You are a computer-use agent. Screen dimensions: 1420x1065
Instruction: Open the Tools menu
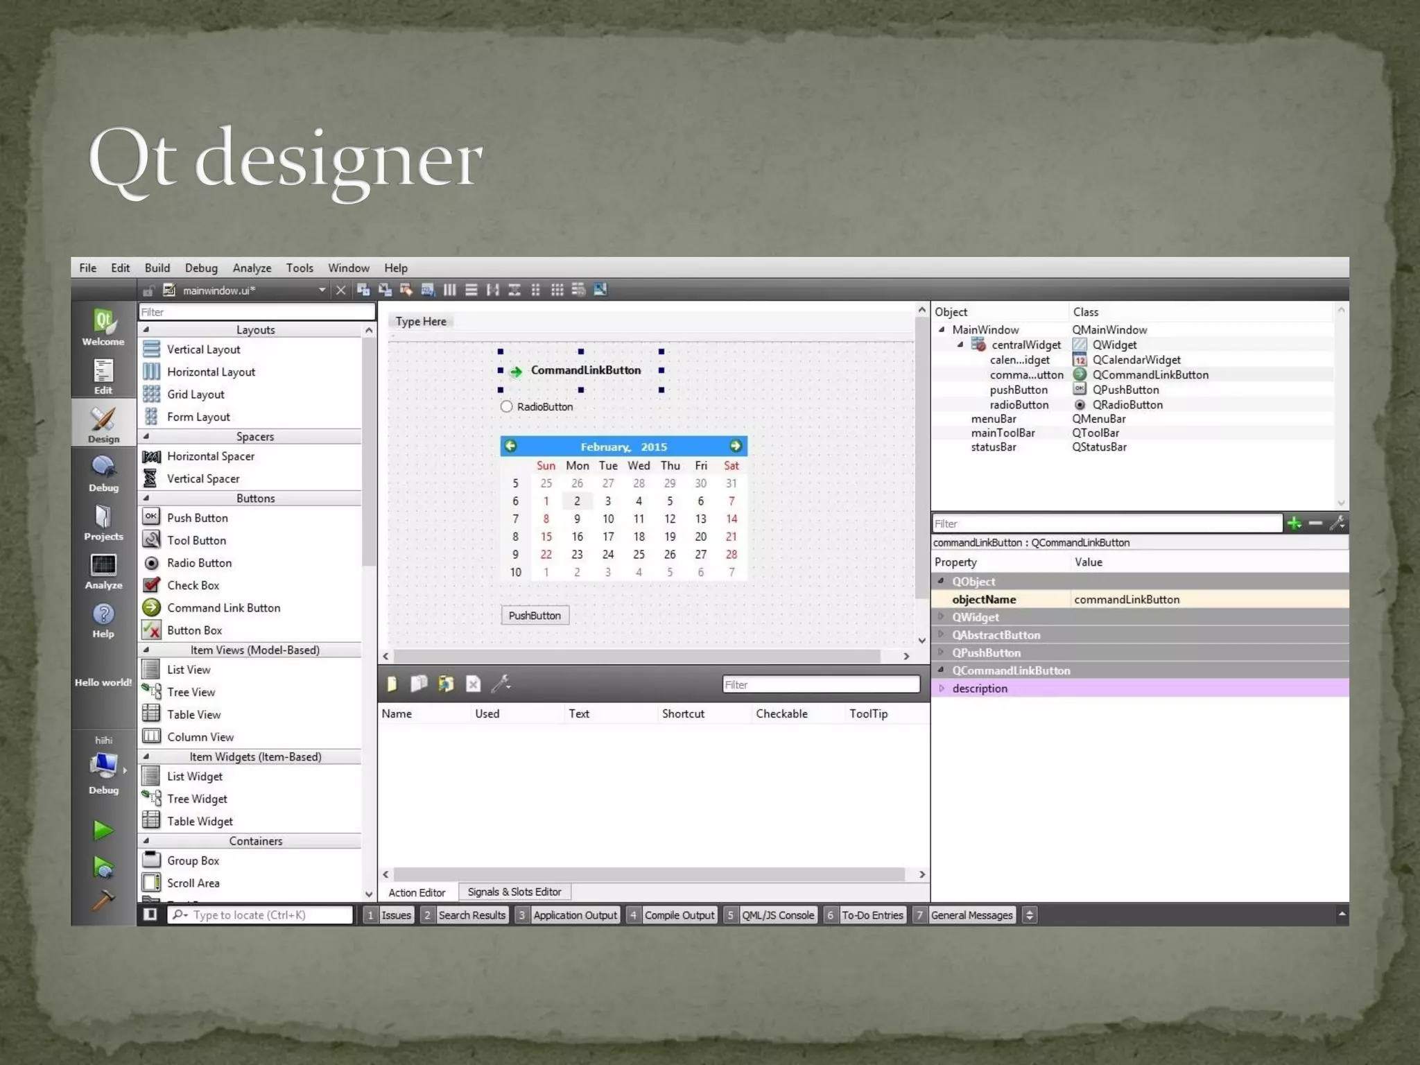(300, 268)
